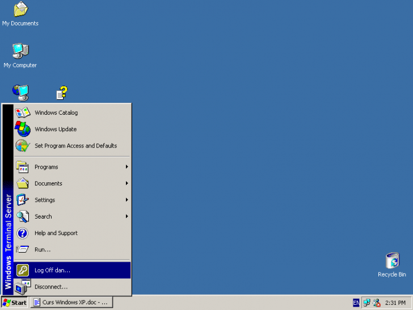Click the Disconnect computer icon
This screenshot has width=413, height=310.
coord(23,287)
